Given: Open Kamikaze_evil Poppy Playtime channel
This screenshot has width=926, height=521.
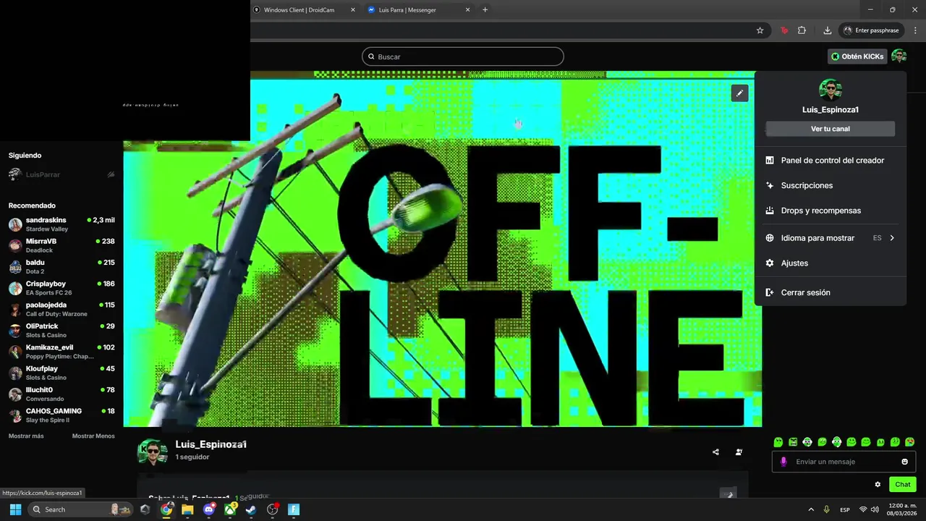Looking at the screenshot, I should [61, 352].
